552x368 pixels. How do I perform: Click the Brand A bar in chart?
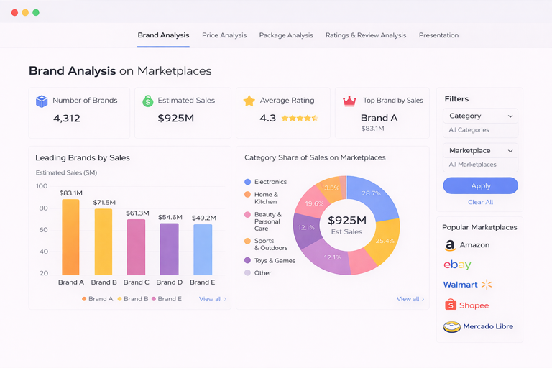click(x=71, y=237)
